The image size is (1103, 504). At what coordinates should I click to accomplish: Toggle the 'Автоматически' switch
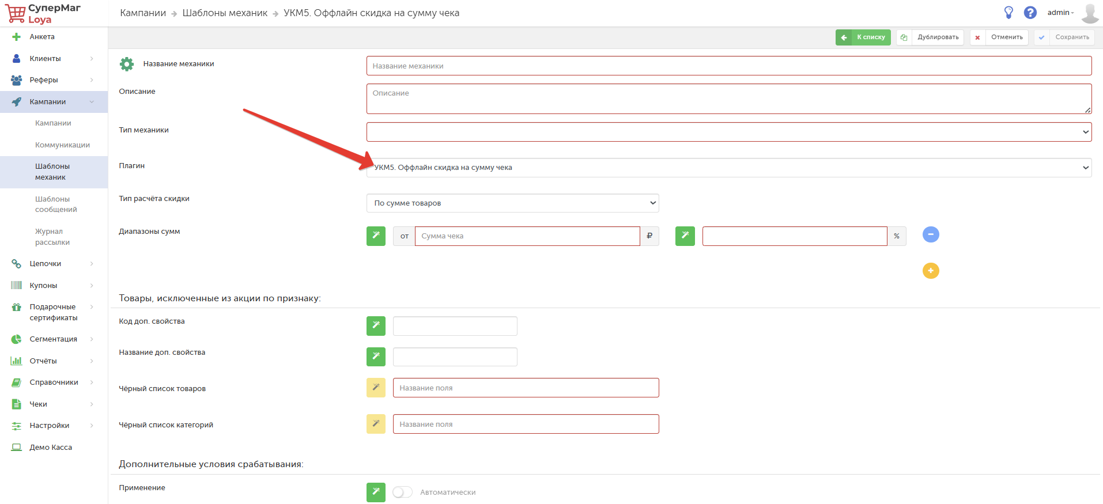402,492
